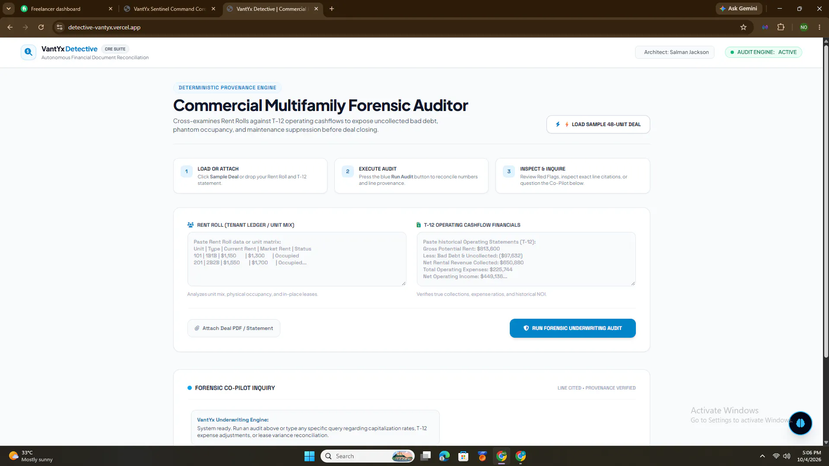829x466 pixels.
Task: Open the volume control icon
Action: click(787, 456)
